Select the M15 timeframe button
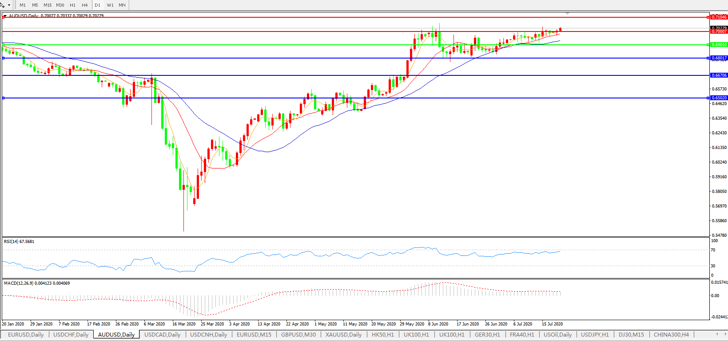This screenshot has height=341, width=728. point(48,5)
